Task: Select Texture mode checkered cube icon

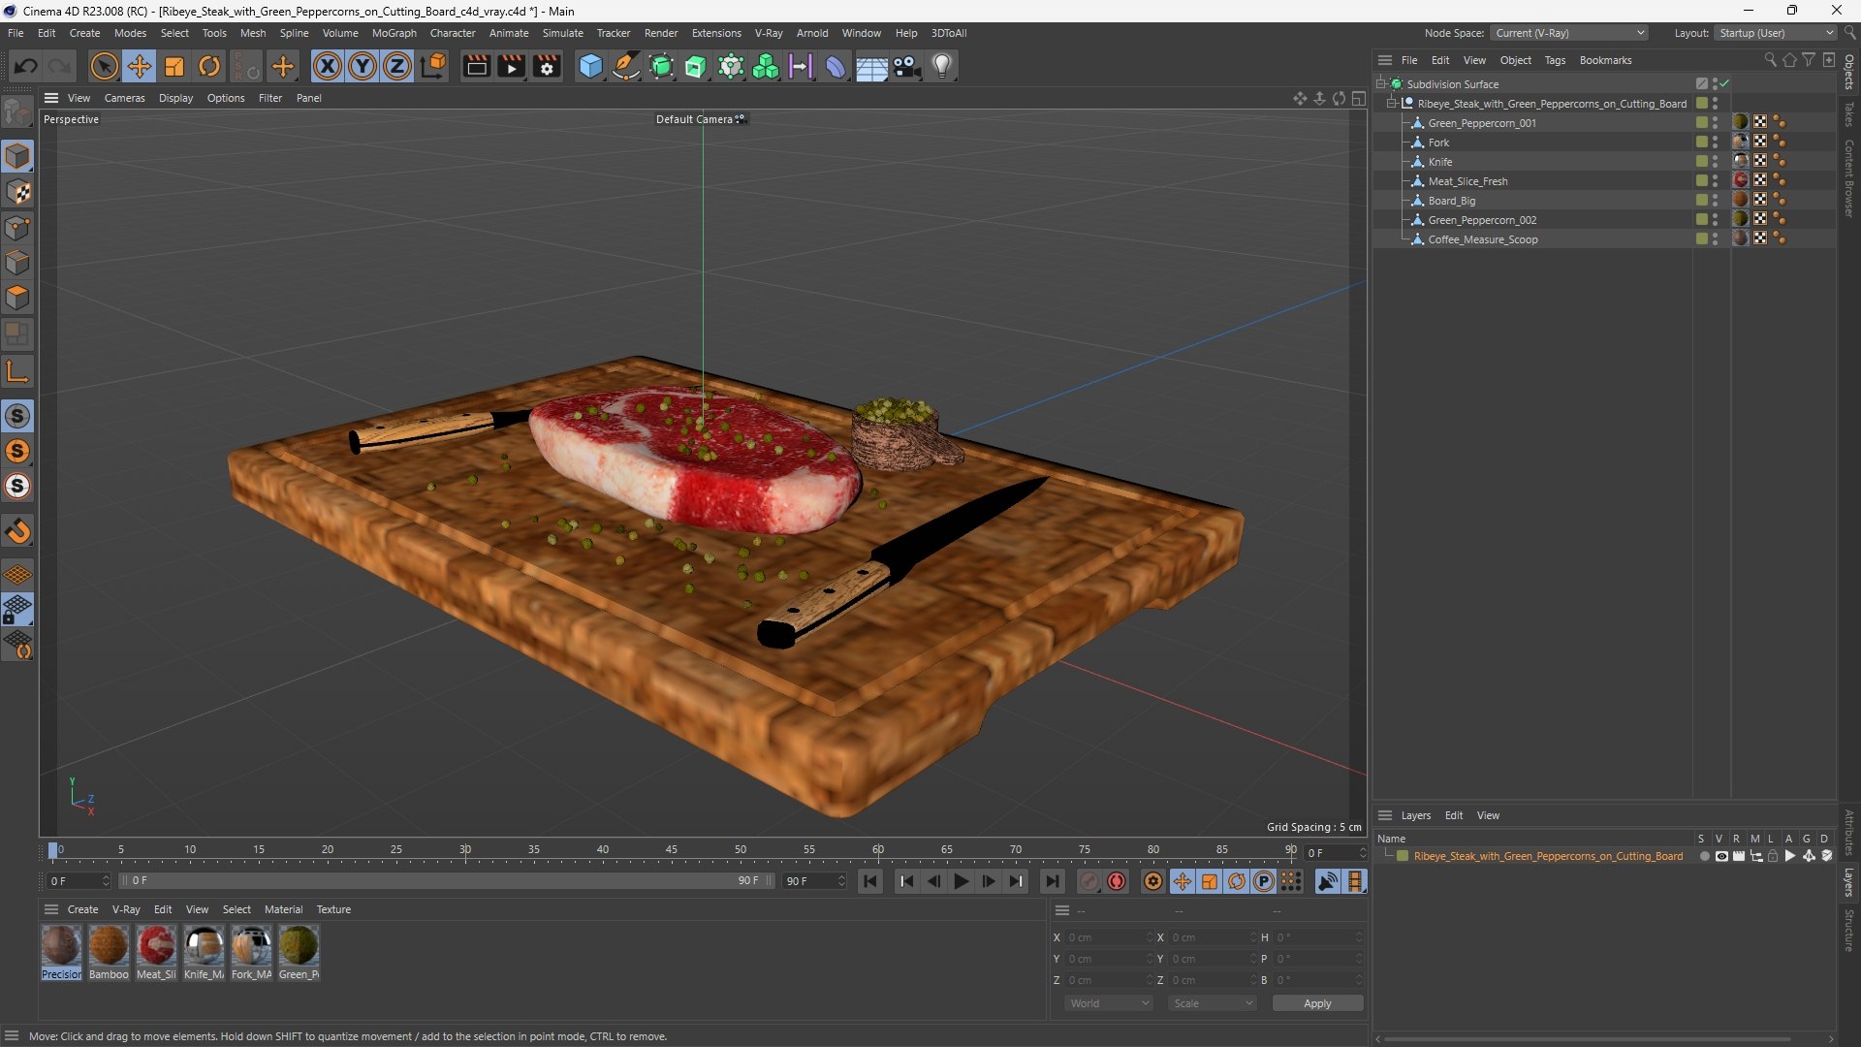Action: 17,192
